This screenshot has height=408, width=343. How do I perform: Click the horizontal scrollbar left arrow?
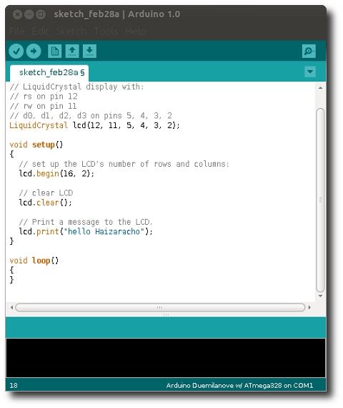tap(11, 307)
